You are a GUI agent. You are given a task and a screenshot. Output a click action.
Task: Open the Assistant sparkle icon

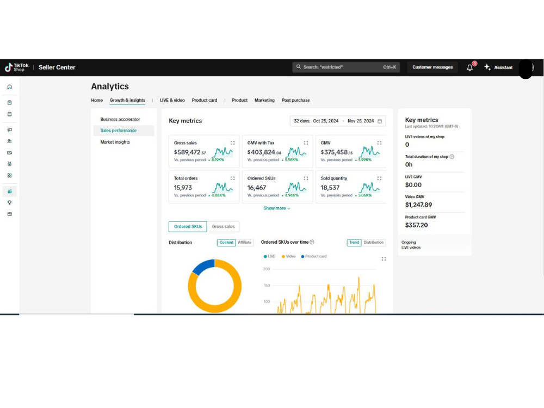click(x=487, y=67)
